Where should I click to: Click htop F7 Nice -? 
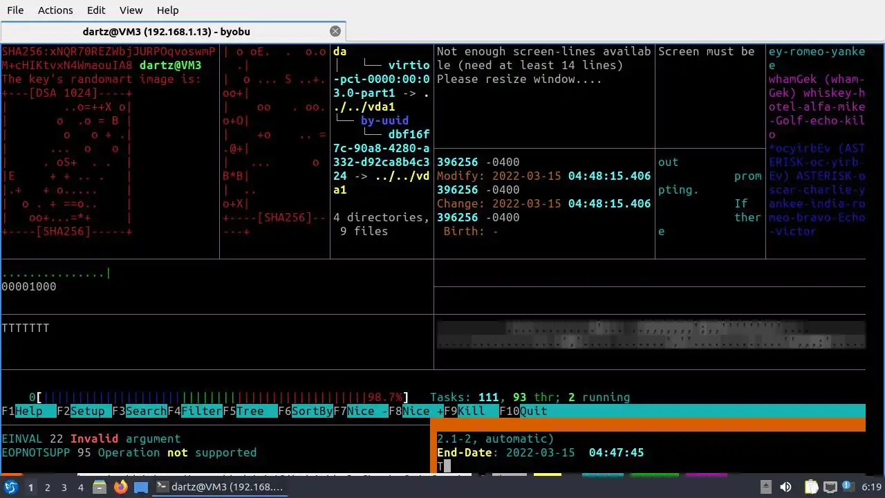coord(361,411)
